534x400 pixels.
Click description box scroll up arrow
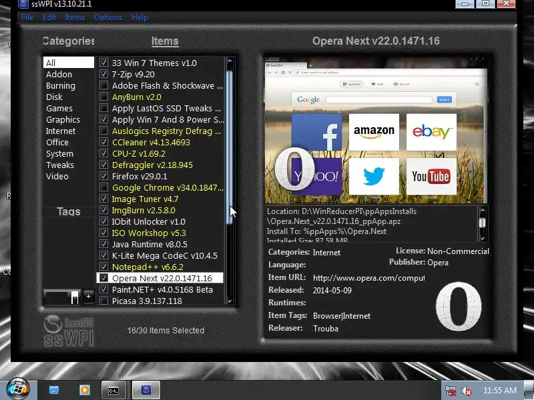482,211
